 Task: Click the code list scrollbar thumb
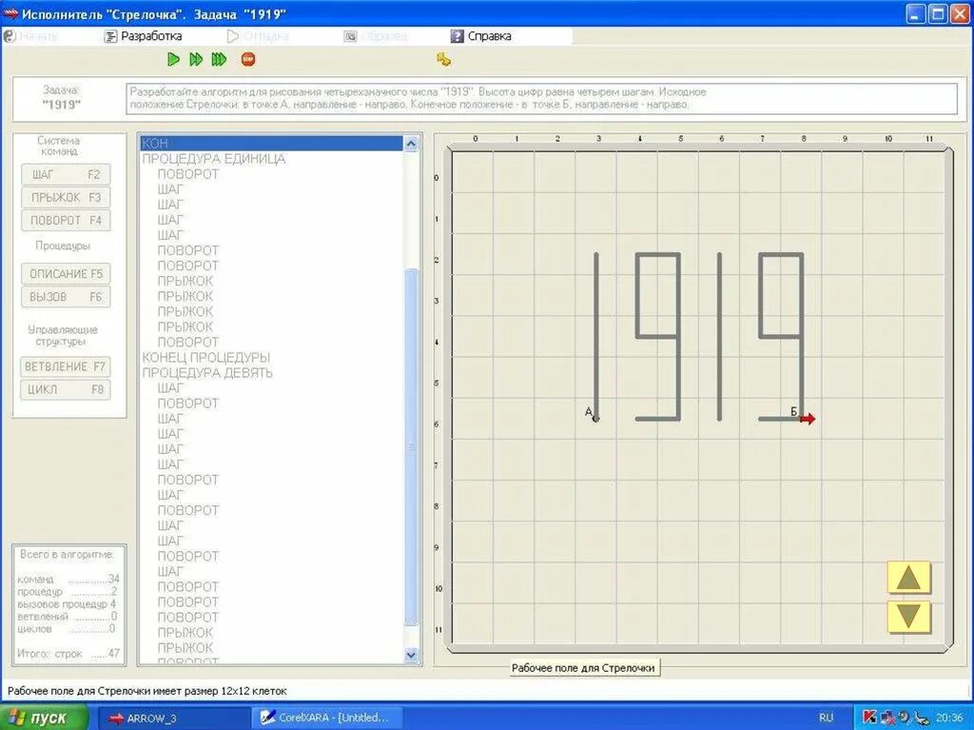click(x=411, y=446)
